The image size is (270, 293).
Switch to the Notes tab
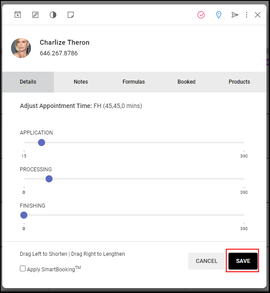(x=81, y=82)
